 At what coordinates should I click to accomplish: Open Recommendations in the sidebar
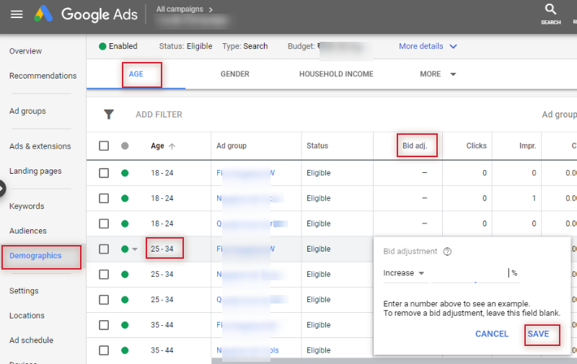pyautogui.click(x=43, y=76)
